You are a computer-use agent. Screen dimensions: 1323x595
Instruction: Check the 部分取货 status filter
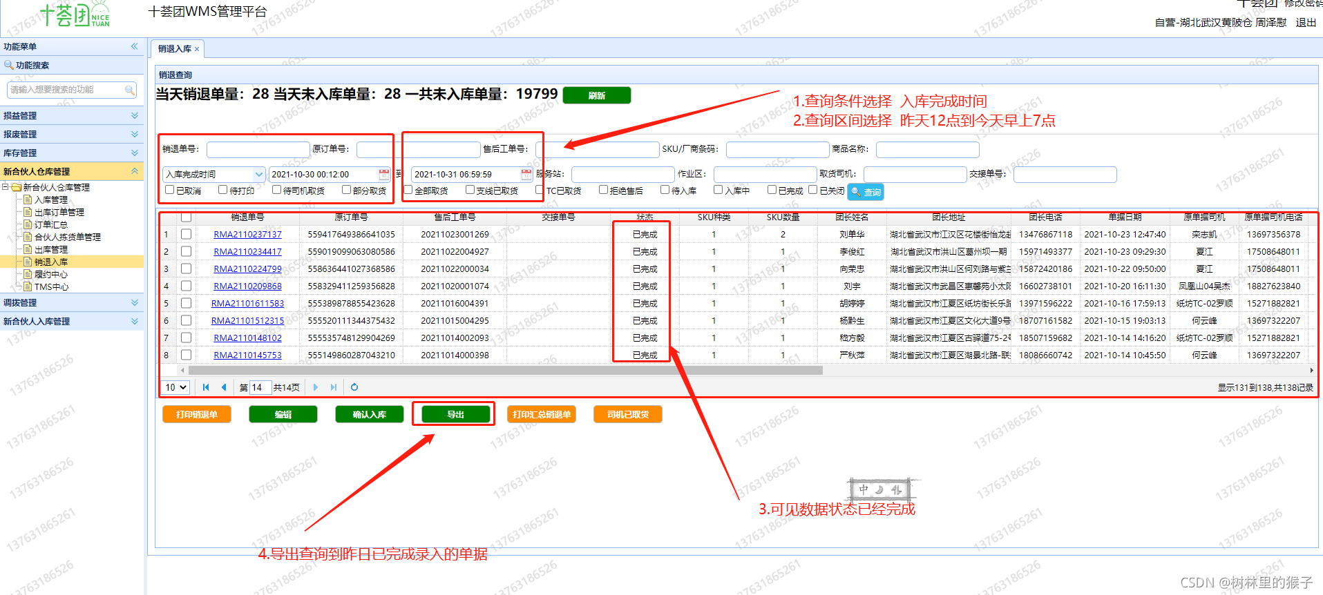coord(346,190)
